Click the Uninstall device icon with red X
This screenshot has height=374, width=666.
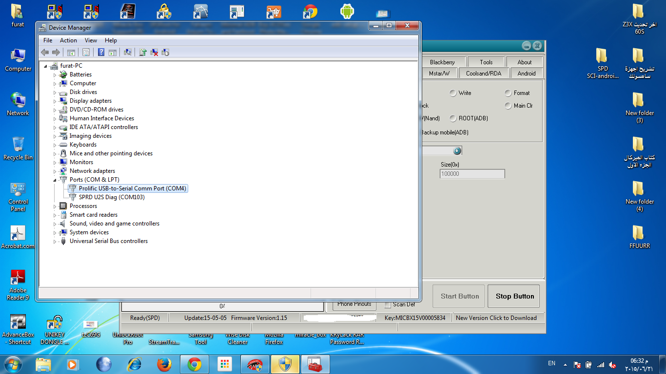(x=154, y=52)
